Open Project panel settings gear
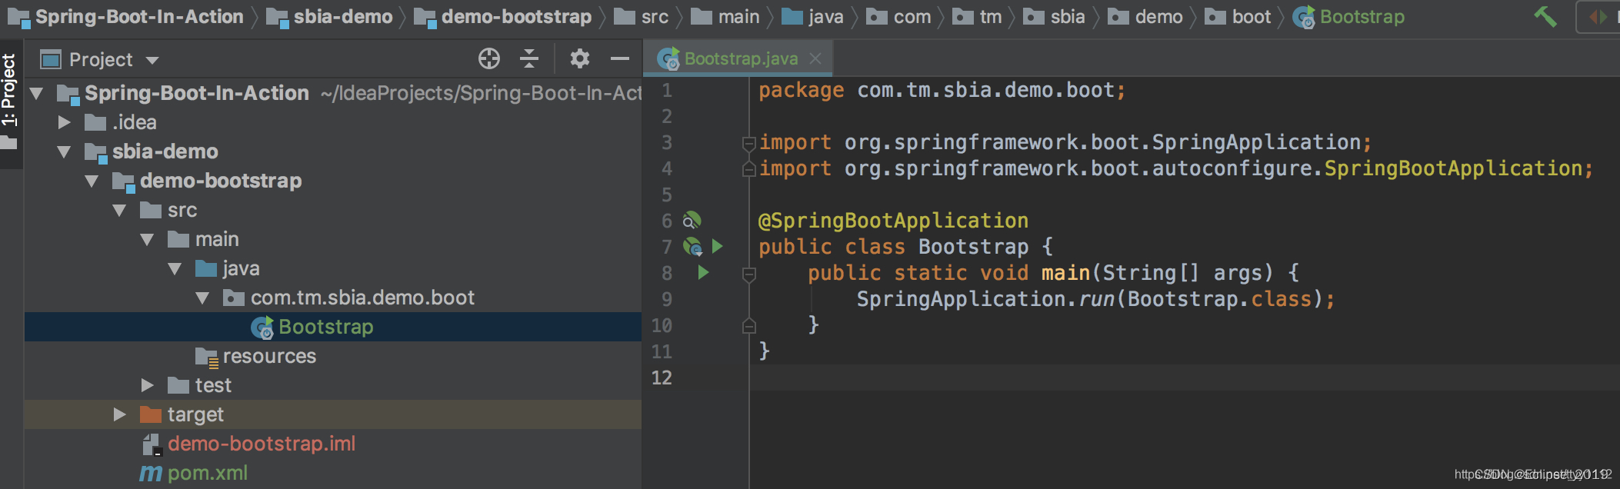Screen dimensions: 1620x489 (579, 58)
